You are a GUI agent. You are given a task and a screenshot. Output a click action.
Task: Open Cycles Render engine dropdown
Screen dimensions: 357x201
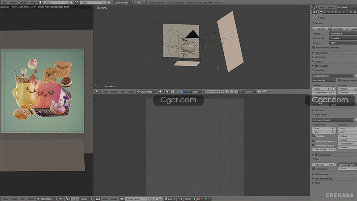123,2
